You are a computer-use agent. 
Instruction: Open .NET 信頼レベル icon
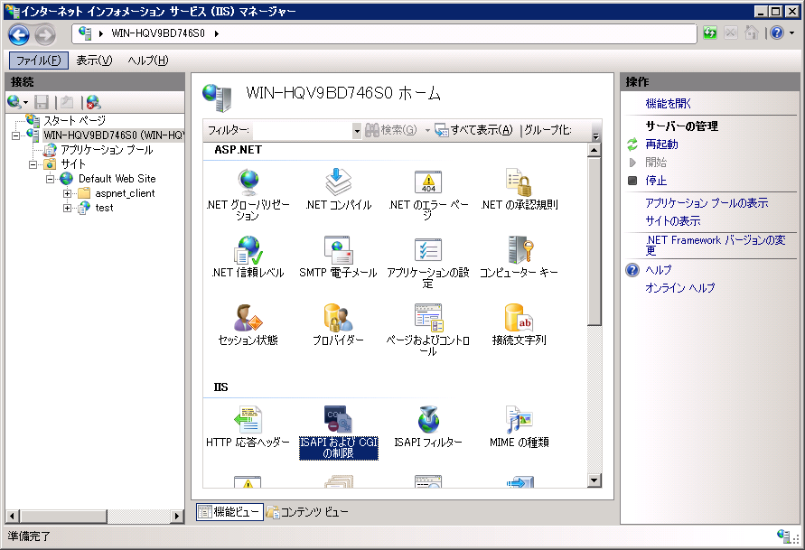(248, 250)
